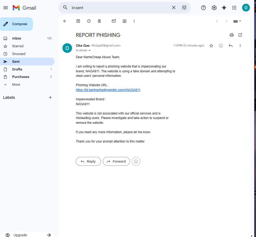Reply using the header arrow icon

click(231, 46)
